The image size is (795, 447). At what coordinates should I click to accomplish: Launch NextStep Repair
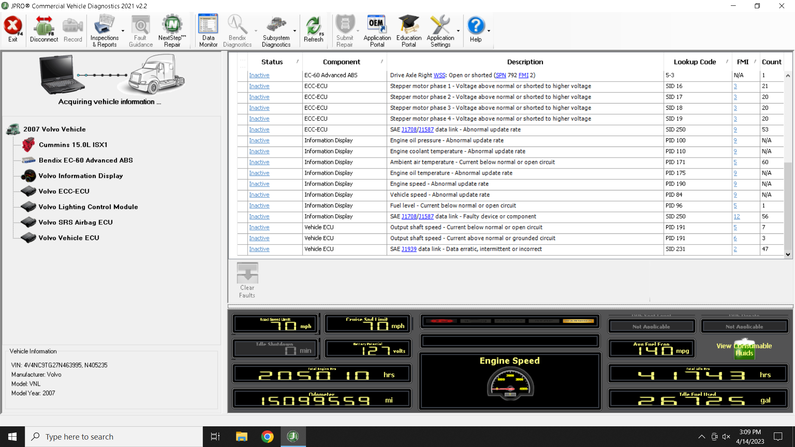172,31
